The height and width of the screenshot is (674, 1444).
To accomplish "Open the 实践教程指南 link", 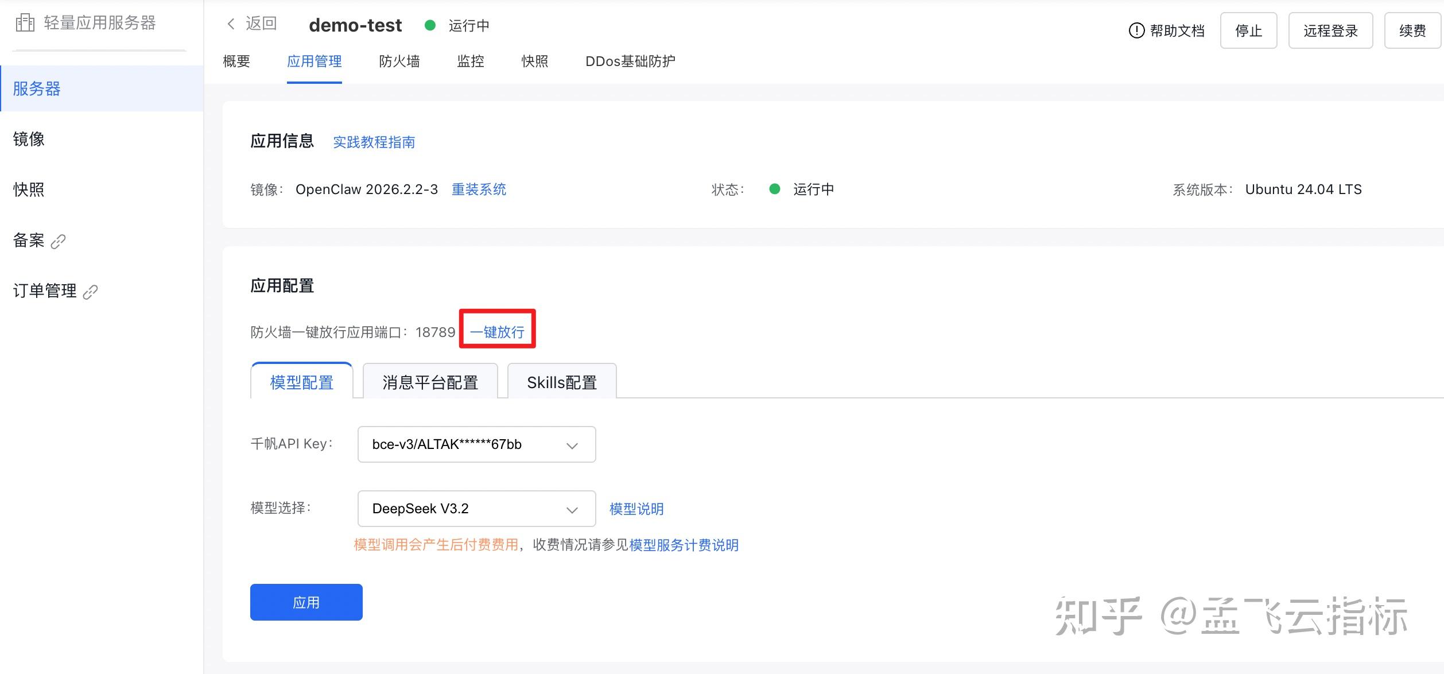I will [374, 142].
